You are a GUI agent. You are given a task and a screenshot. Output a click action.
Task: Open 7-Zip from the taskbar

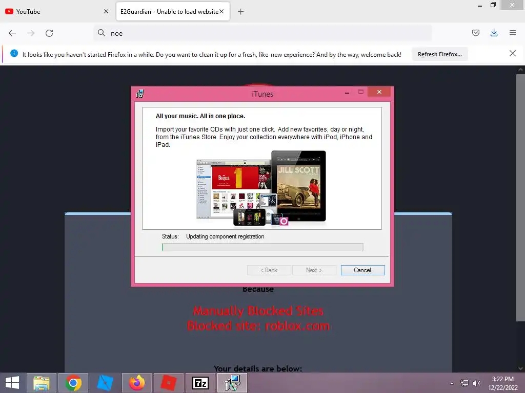[200, 383]
